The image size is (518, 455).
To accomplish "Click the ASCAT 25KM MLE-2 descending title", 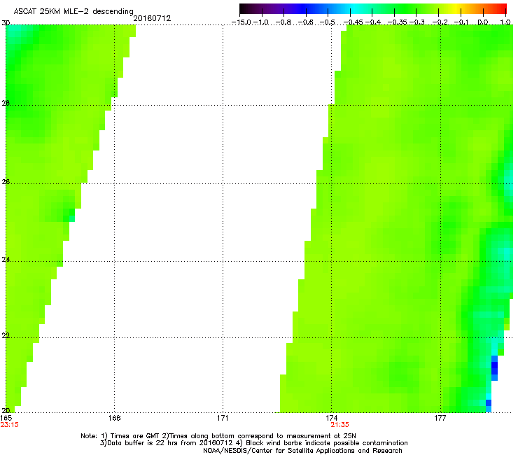I will click(73, 12).
